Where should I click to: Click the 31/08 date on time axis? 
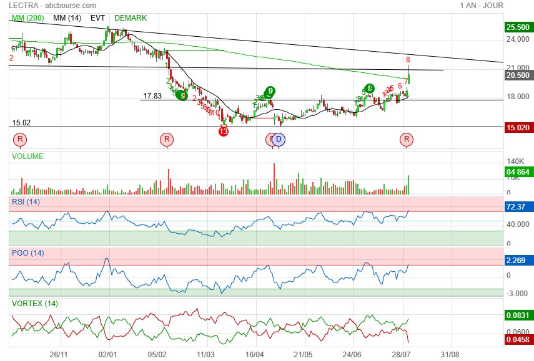click(450, 355)
